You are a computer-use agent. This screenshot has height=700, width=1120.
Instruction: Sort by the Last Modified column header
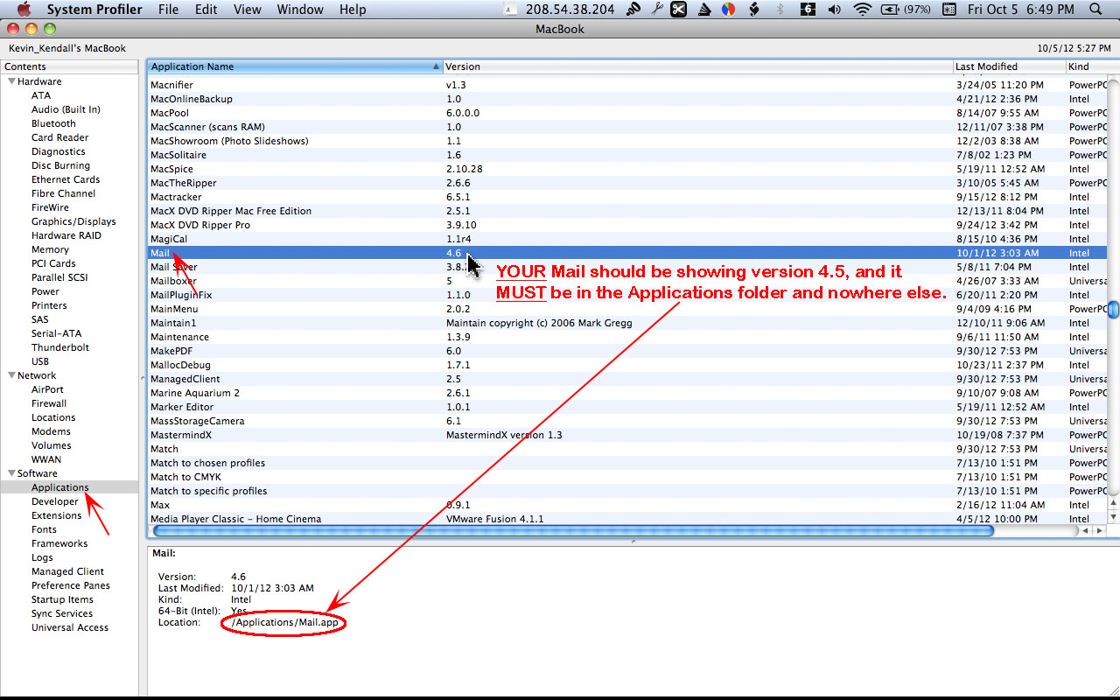[1009, 66]
